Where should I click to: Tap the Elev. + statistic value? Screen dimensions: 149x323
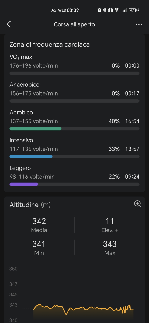click(x=110, y=221)
